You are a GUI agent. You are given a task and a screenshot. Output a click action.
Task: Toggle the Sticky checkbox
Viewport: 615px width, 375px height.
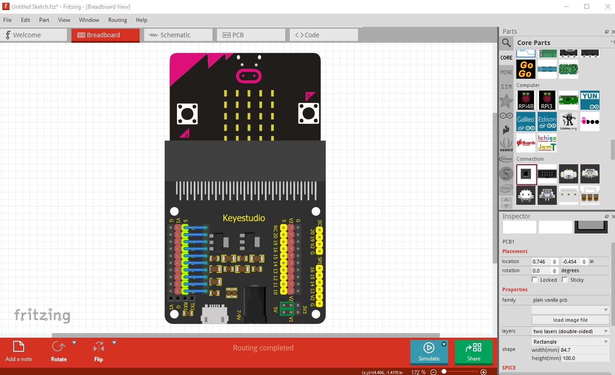(x=565, y=280)
